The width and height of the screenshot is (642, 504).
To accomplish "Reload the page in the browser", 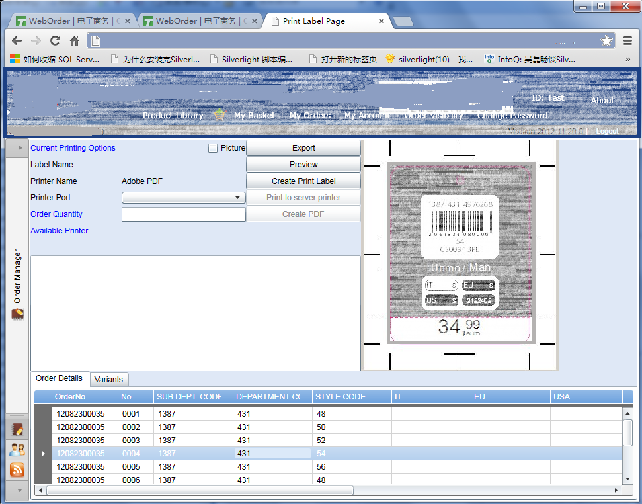I will point(56,41).
